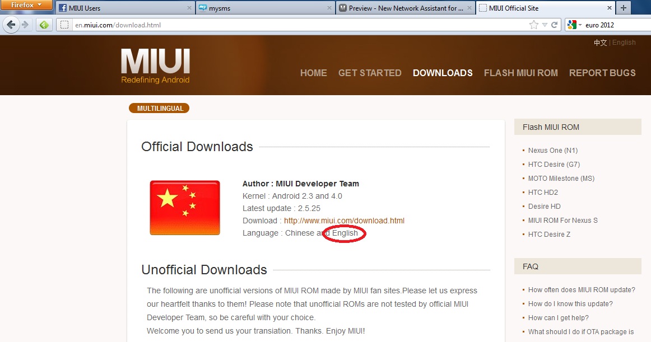Expand the address bar history dropdown arrow
The width and height of the screenshot is (651, 342).
545,25
